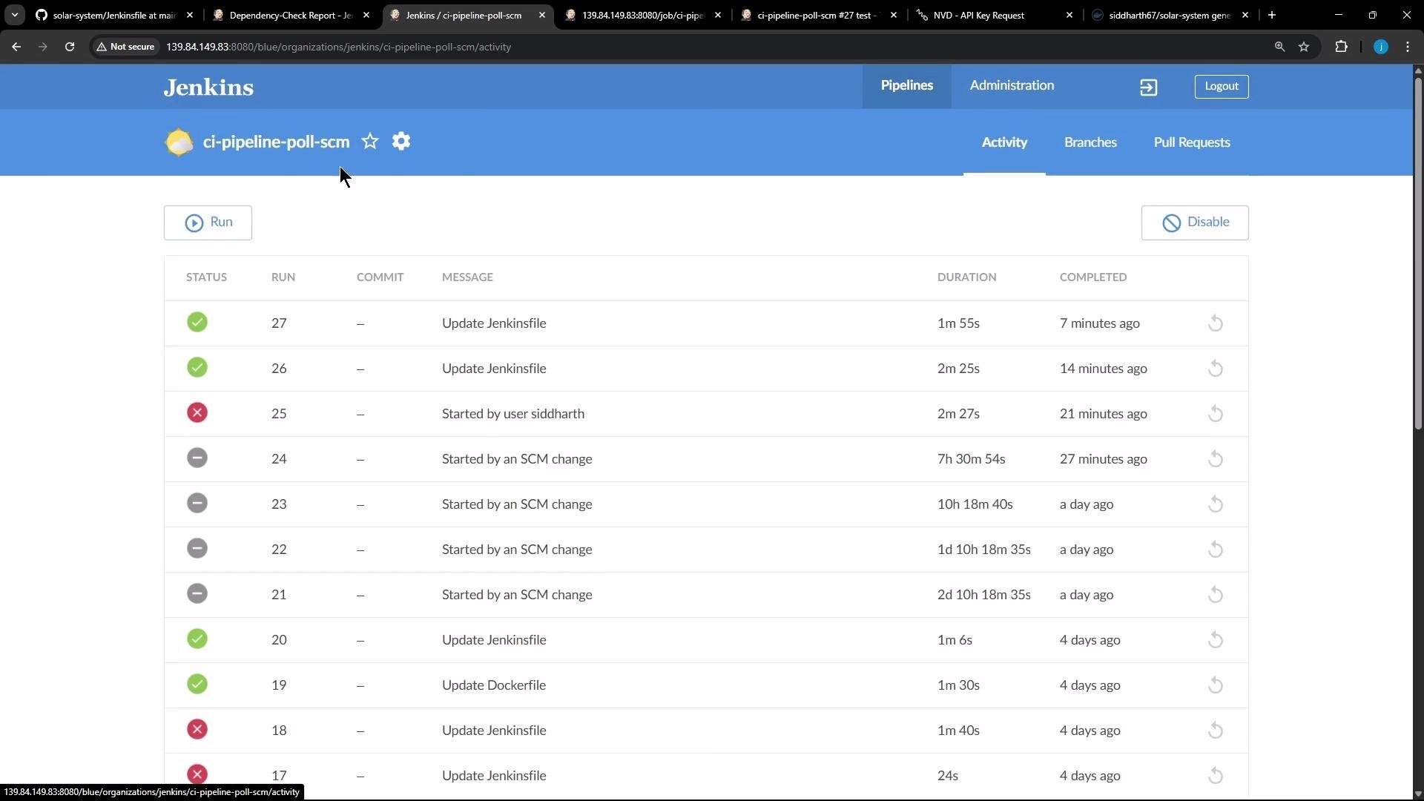
Task: Click the weather health icon of pipeline
Action: 179,142
